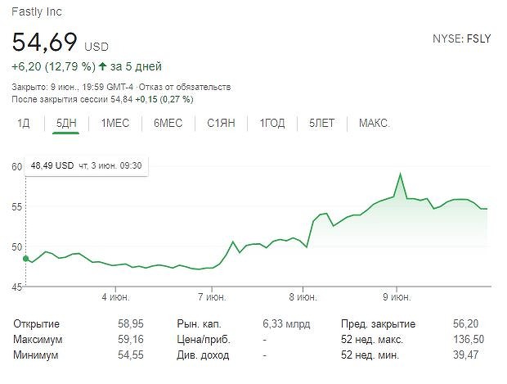This screenshot has height=384, width=507.
Task: Open the МАКС. time range tab
Action: click(375, 124)
